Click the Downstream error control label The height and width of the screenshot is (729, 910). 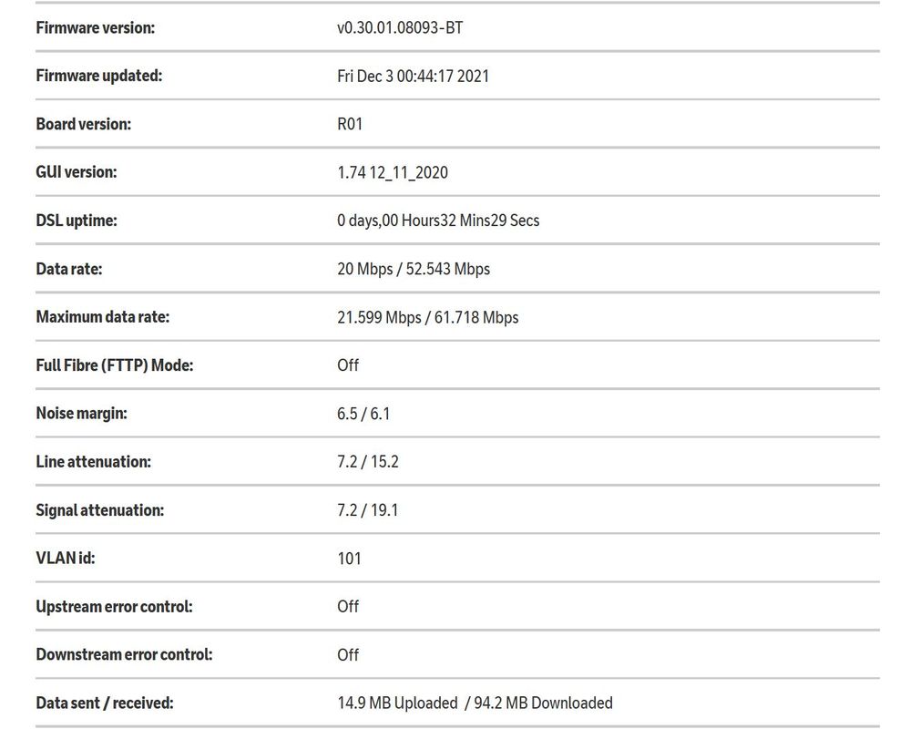[124, 655]
